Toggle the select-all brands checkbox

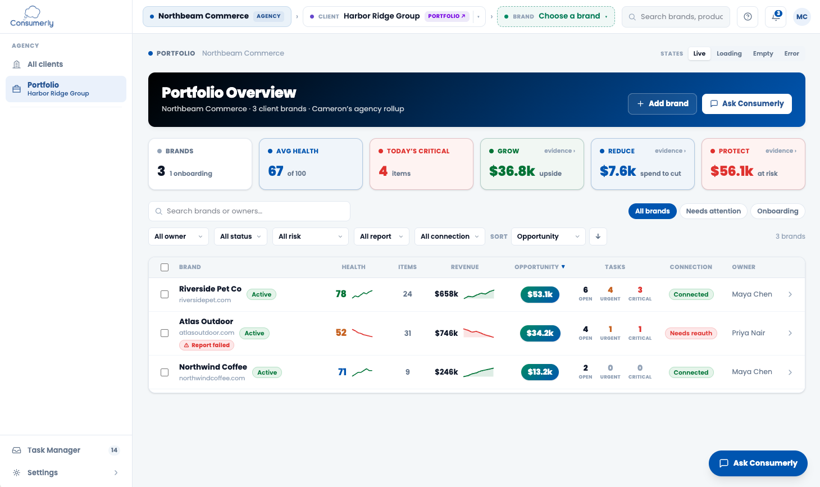click(x=165, y=267)
